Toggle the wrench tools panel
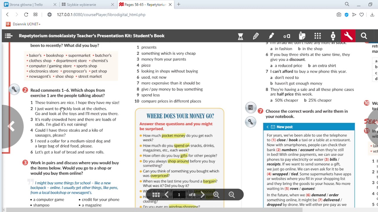 pos(348,36)
